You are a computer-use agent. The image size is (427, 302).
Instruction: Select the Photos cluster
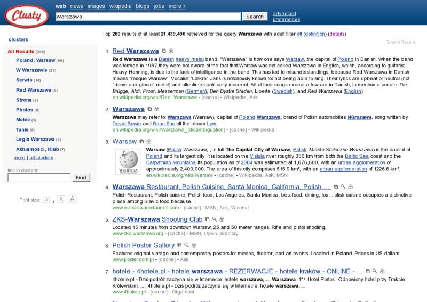[x=25, y=110]
